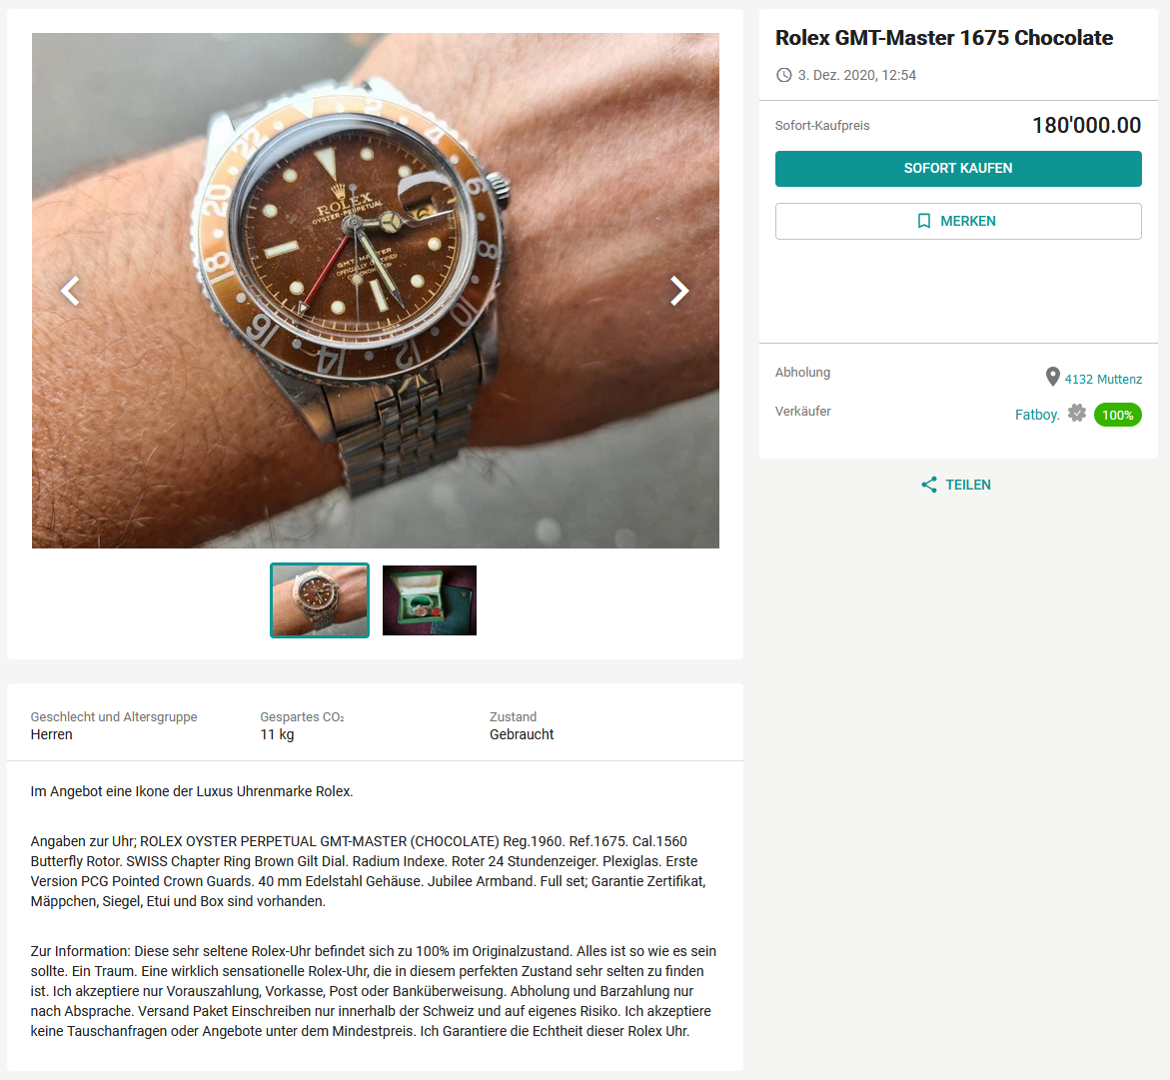
Task: Click the bookmark icon on Merken
Action: click(924, 221)
